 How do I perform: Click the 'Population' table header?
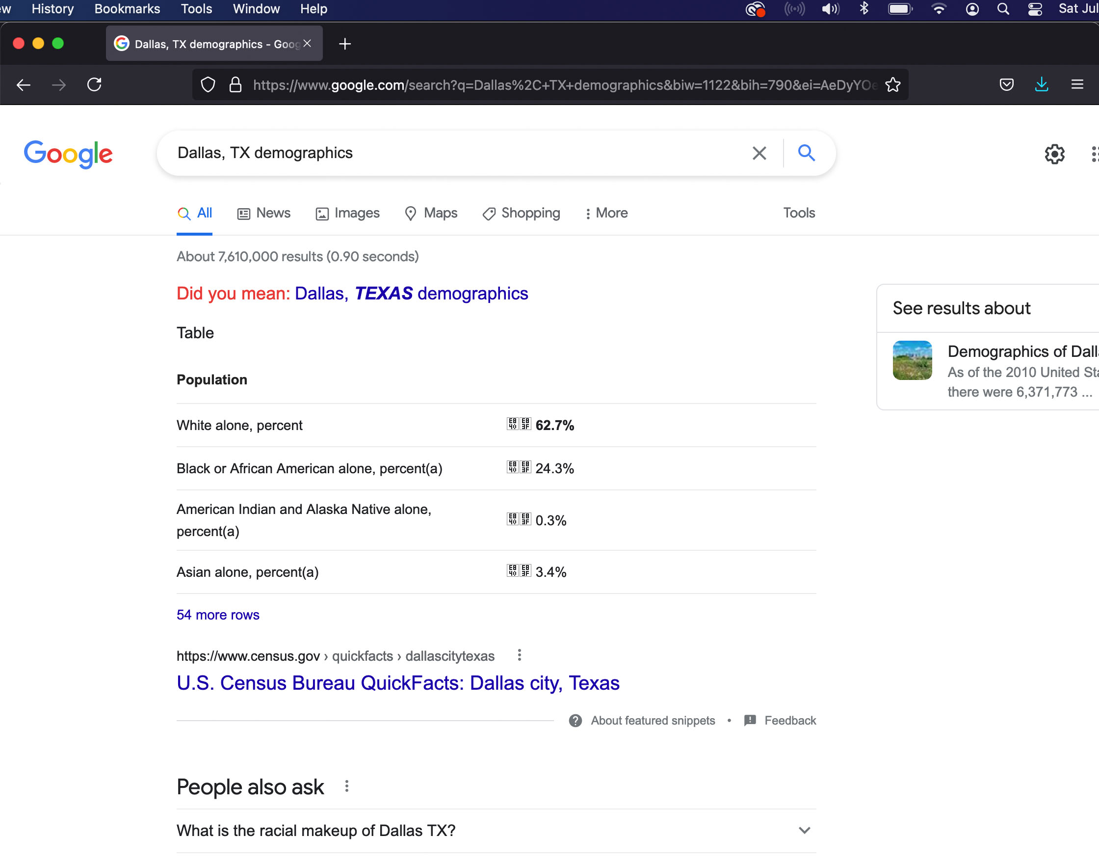pyautogui.click(x=212, y=380)
